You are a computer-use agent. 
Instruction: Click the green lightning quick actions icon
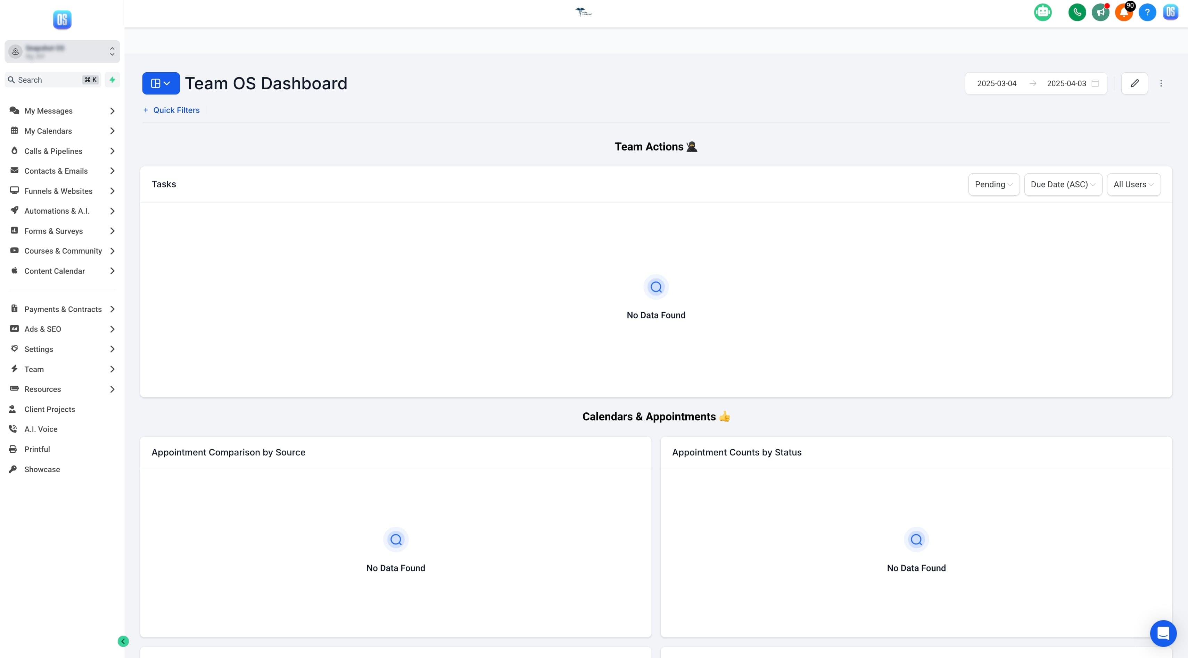pos(112,80)
